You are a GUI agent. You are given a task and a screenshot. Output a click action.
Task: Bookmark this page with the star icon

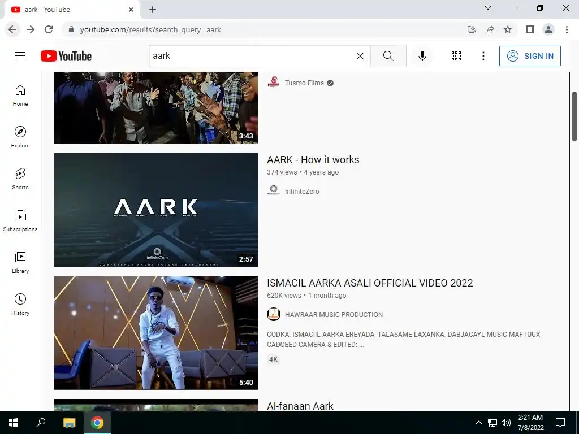[508, 29]
